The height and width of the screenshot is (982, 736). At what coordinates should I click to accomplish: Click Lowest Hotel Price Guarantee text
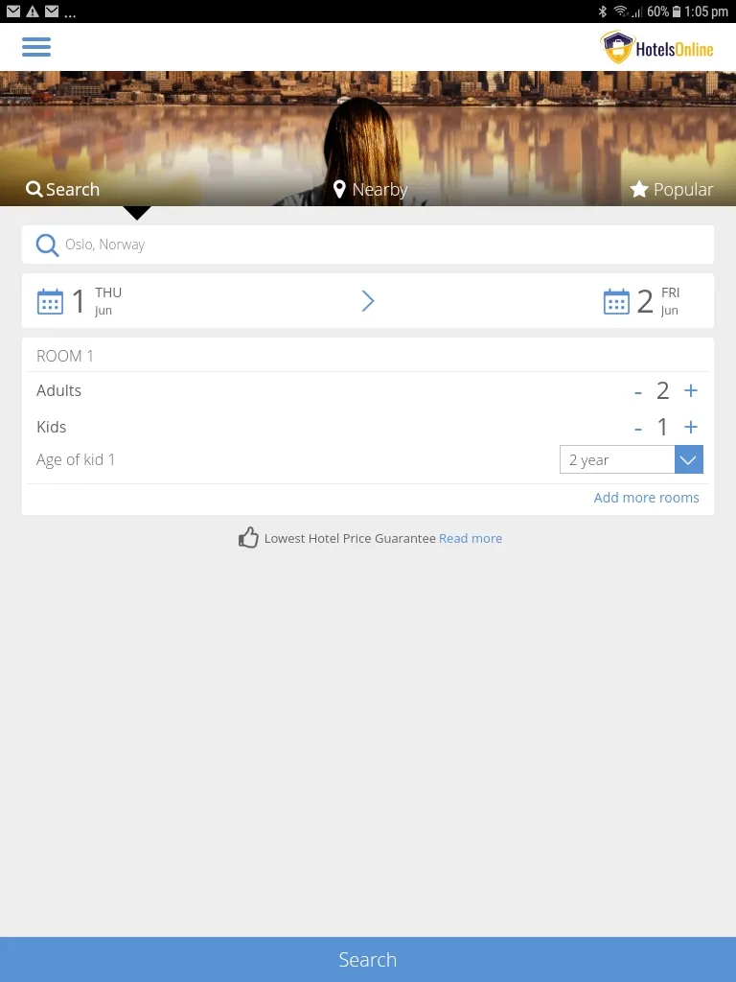350,539
